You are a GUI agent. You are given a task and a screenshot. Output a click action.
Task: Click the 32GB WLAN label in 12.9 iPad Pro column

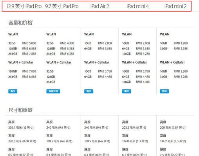coord(12,43)
